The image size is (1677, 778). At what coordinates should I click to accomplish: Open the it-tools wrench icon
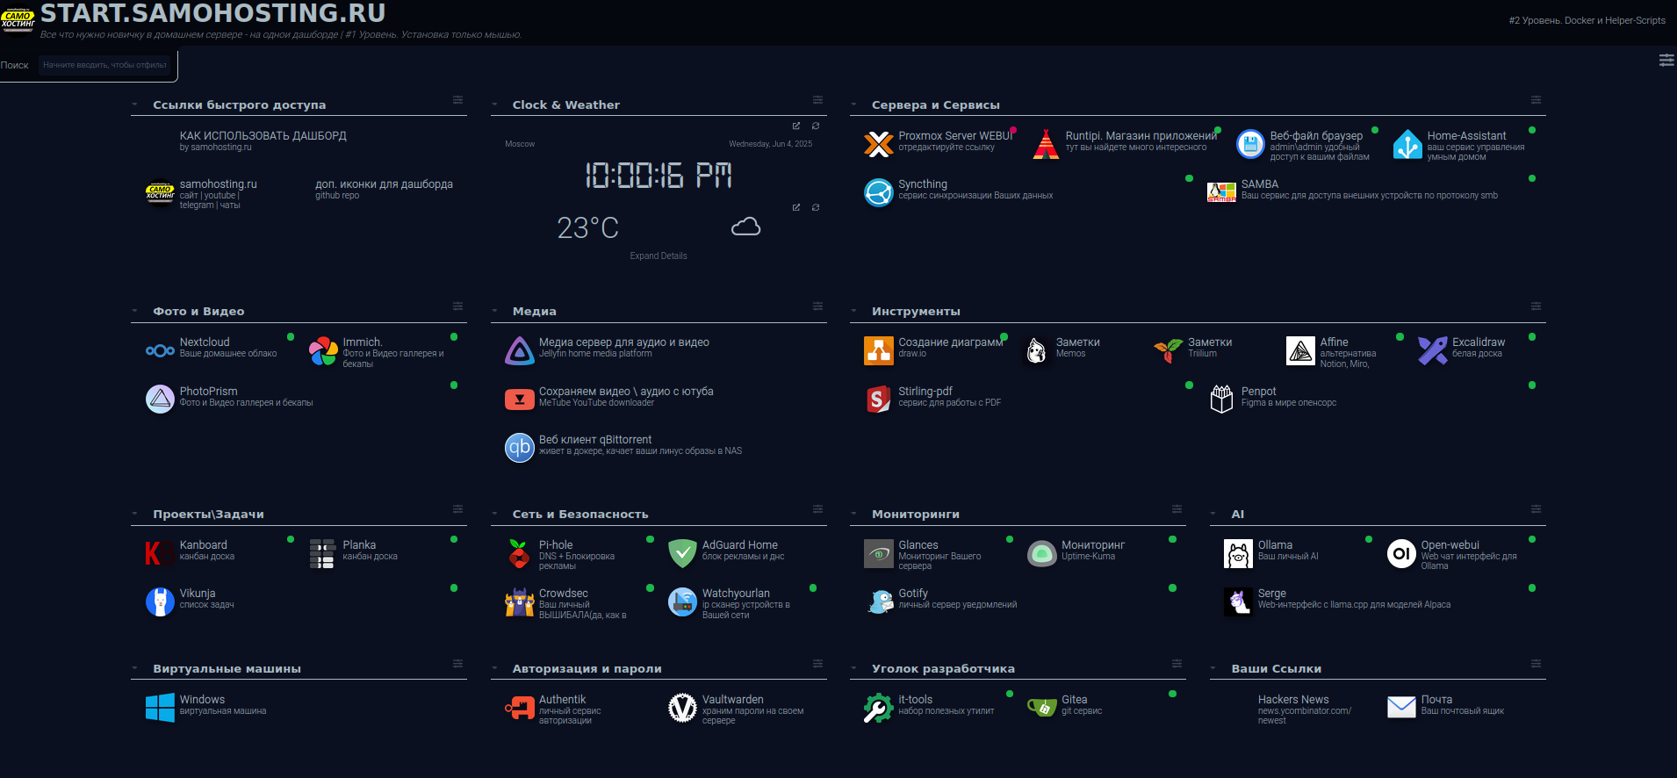[878, 708]
